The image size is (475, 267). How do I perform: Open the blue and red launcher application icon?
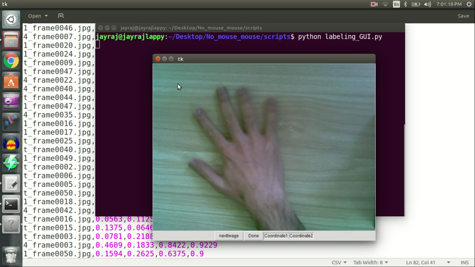point(11,122)
